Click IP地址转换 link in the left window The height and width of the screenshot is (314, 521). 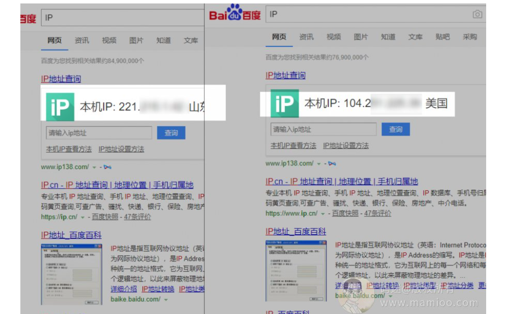click(x=158, y=289)
